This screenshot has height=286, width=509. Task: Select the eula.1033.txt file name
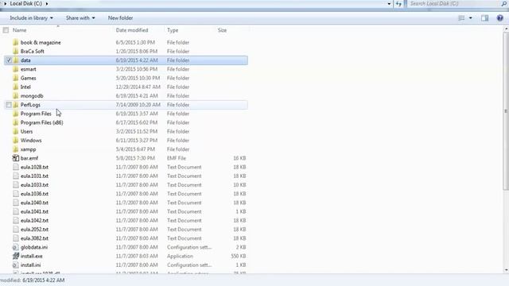click(x=34, y=185)
